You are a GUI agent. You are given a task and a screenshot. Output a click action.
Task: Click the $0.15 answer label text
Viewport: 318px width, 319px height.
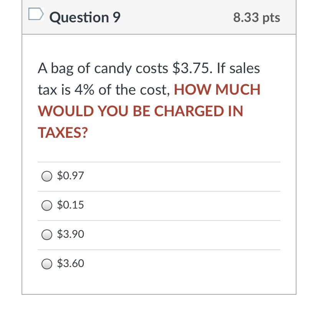click(70, 205)
